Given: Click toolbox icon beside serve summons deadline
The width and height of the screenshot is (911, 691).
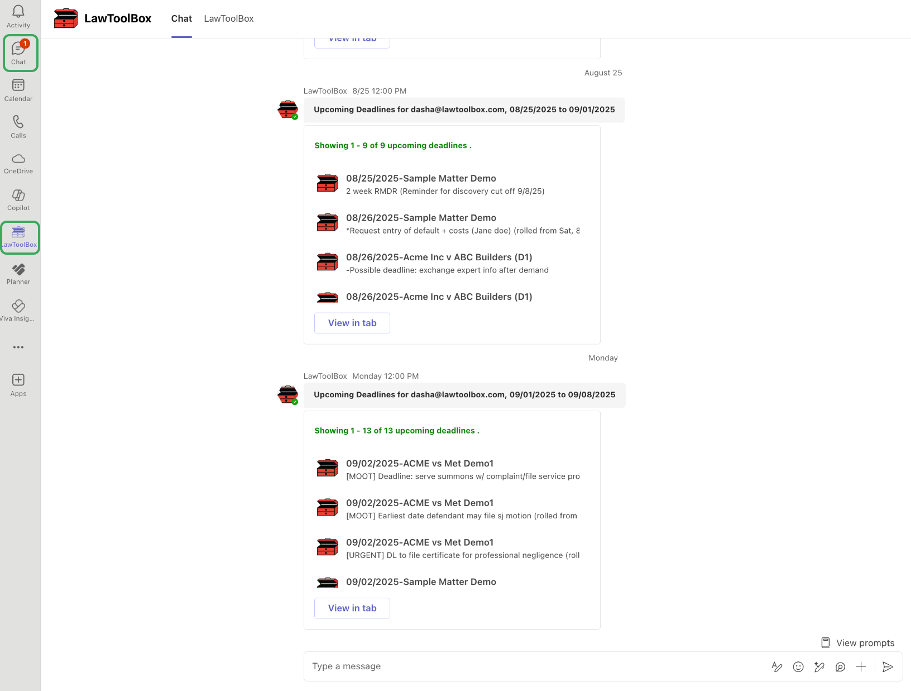Looking at the screenshot, I should pyautogui.click(x=328, y=468).
